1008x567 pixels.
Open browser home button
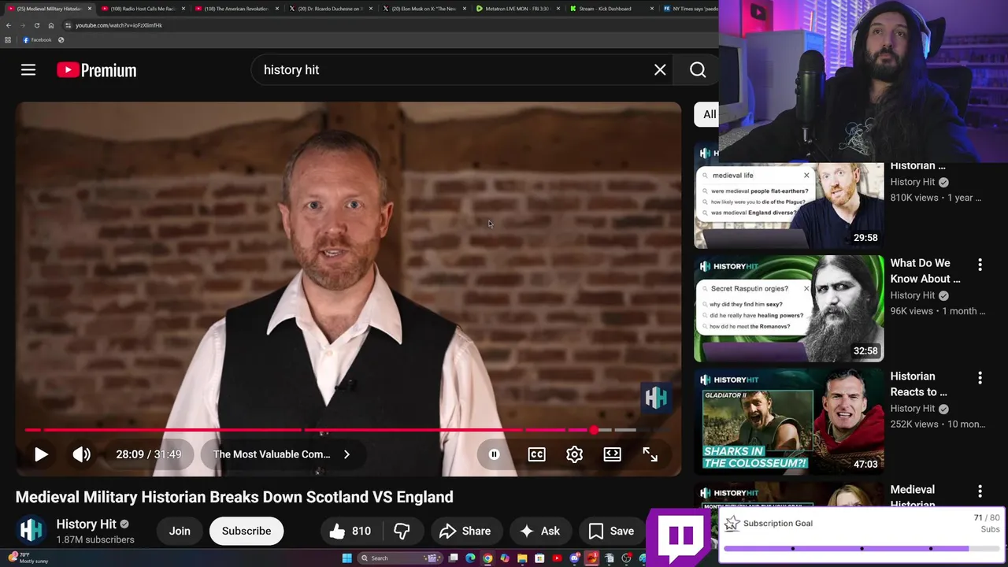tap(51, 25)
